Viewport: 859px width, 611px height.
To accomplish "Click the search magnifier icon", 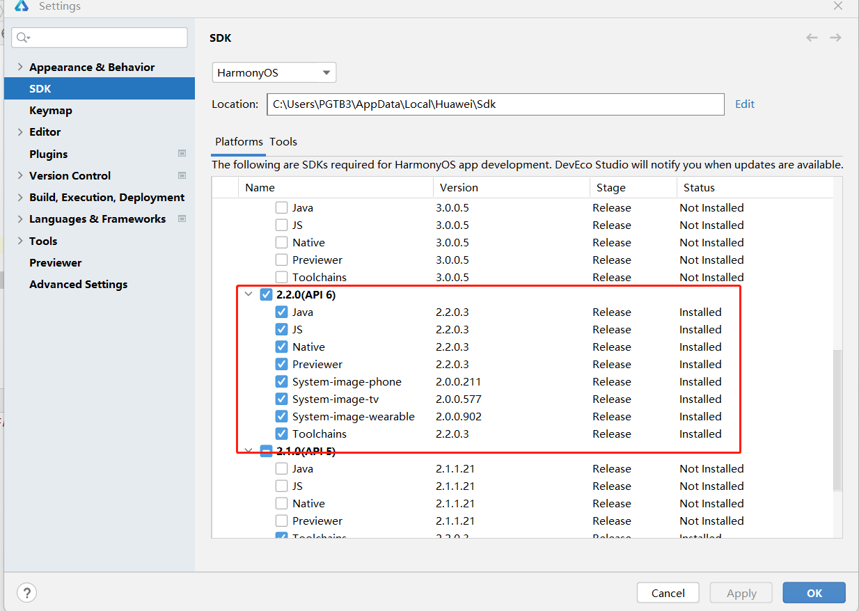I will (x=23, y=38).
